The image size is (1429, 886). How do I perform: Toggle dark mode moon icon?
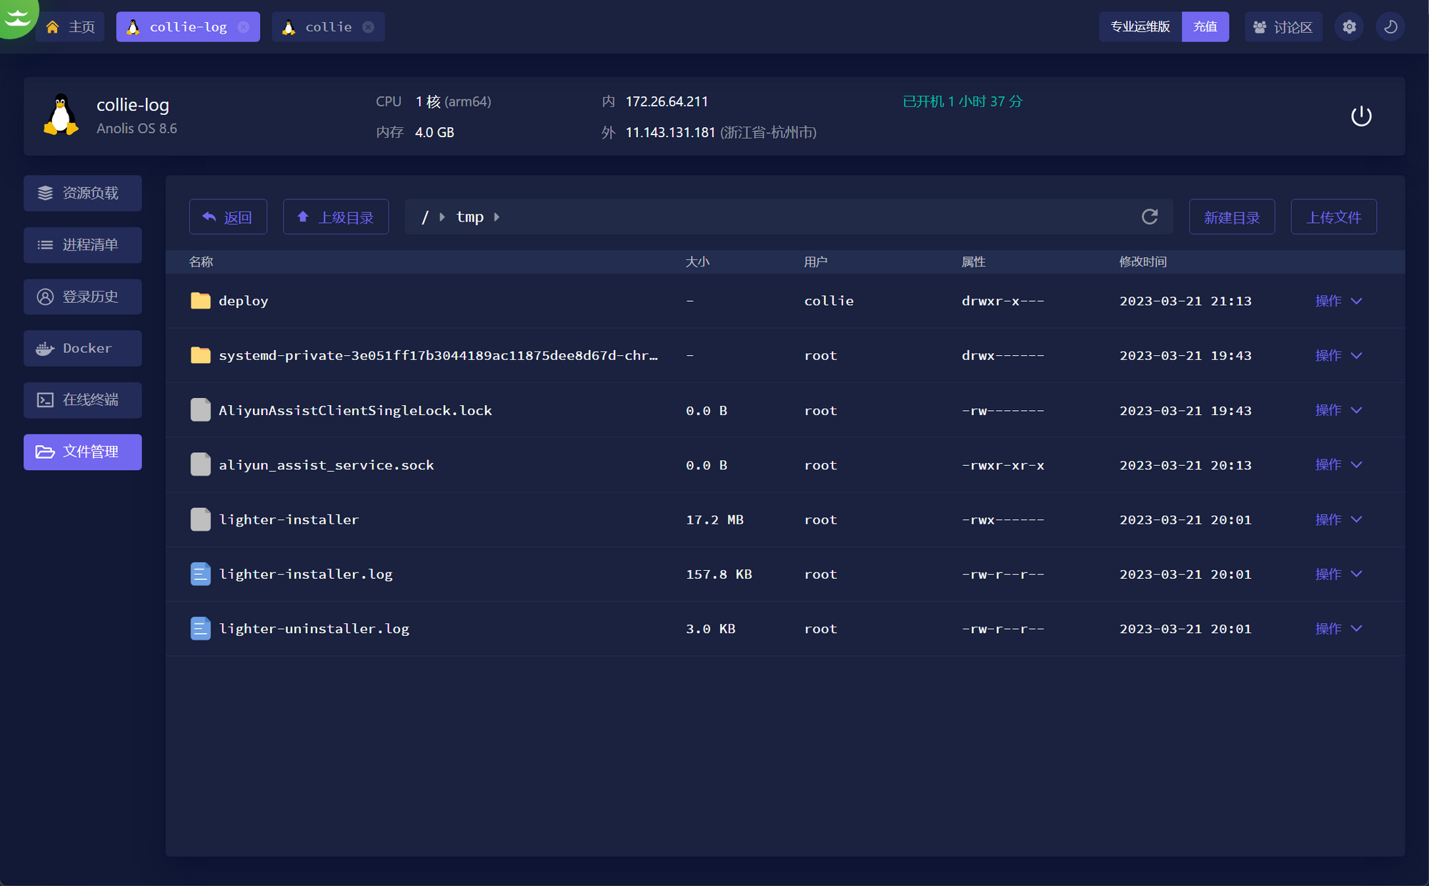[x=1390, y=27]
